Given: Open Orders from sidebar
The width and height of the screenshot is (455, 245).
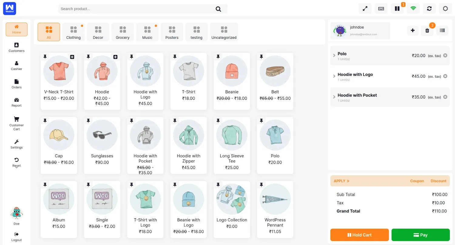Looking at the screenshot, I should (x=17, y=84).
